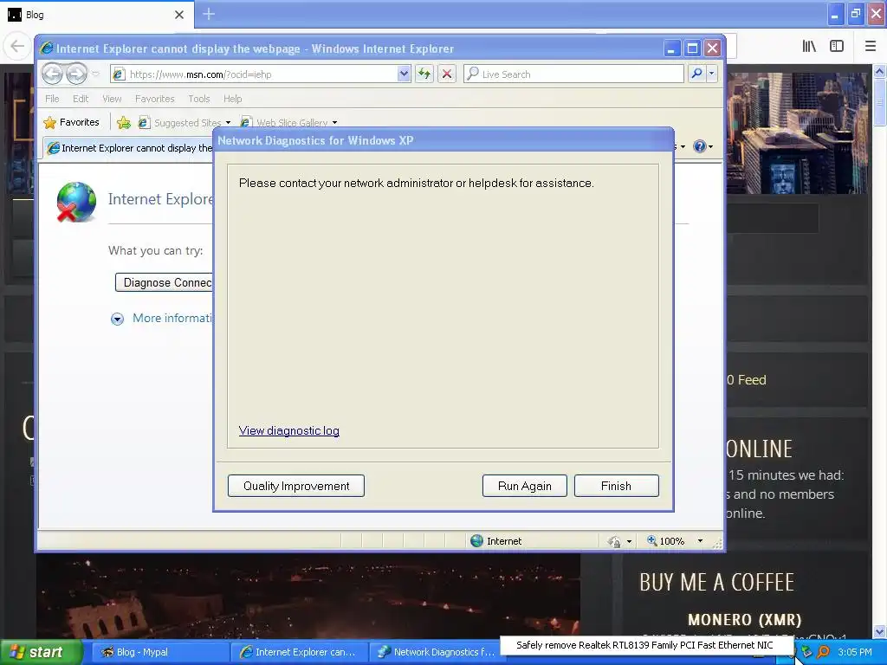Click Run Again in Network Diagnostics

click(524, 486)
